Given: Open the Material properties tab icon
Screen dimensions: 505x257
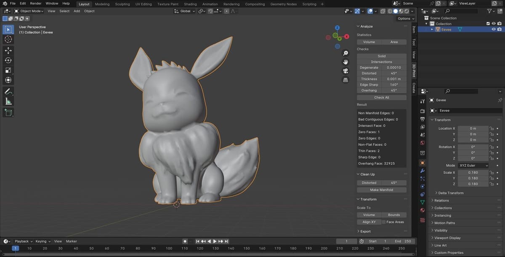Looking at the screenshot, I should (423, 210).
